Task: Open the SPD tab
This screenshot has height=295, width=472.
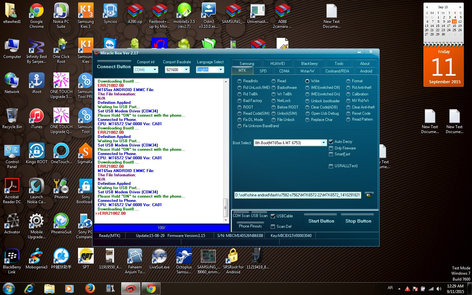Action: pos(263,71)
